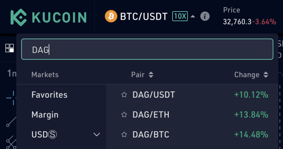Switch to the Margin market tab
The image size is (283, 149).
pos(45,114)
